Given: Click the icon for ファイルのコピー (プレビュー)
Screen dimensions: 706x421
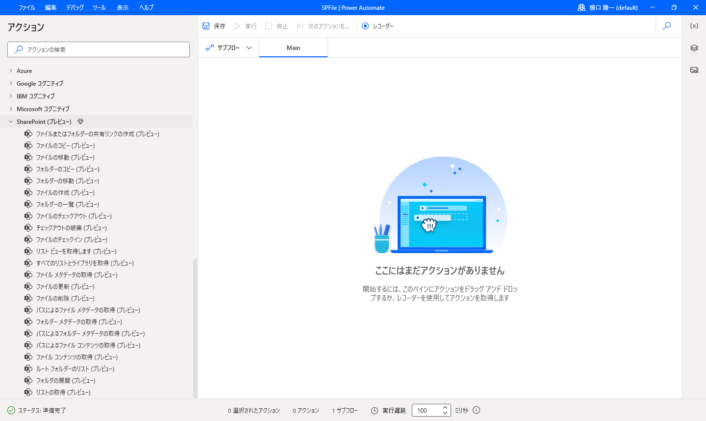Looking at the screenshot, I should [28, 145].
